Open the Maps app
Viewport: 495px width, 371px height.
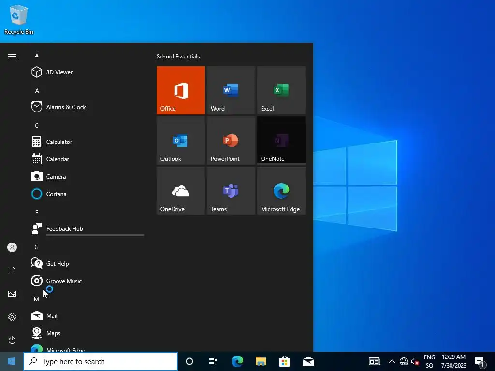87,333
